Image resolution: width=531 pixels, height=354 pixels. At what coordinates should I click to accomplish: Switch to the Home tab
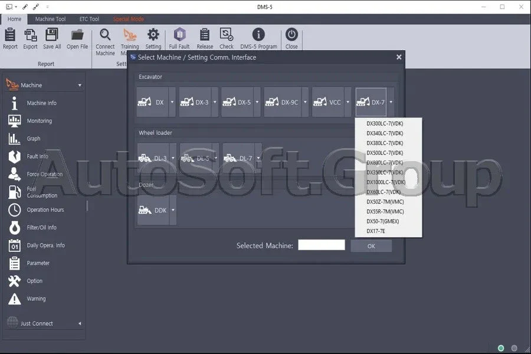coord(14,19)
